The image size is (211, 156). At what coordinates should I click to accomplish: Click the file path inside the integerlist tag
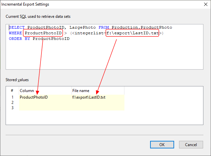click(132, 33)
